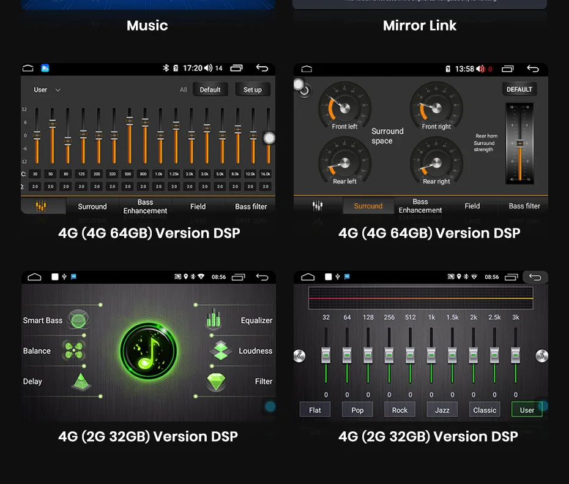Image resolution: width=569 pixels, height=484 pixels.
Task: Adjust the 1.0k band slider
Action: pos(160,135)
